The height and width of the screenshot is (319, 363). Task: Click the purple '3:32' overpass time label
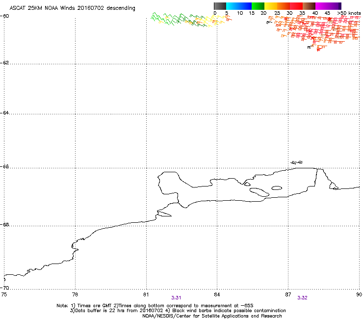pos(302,298)
